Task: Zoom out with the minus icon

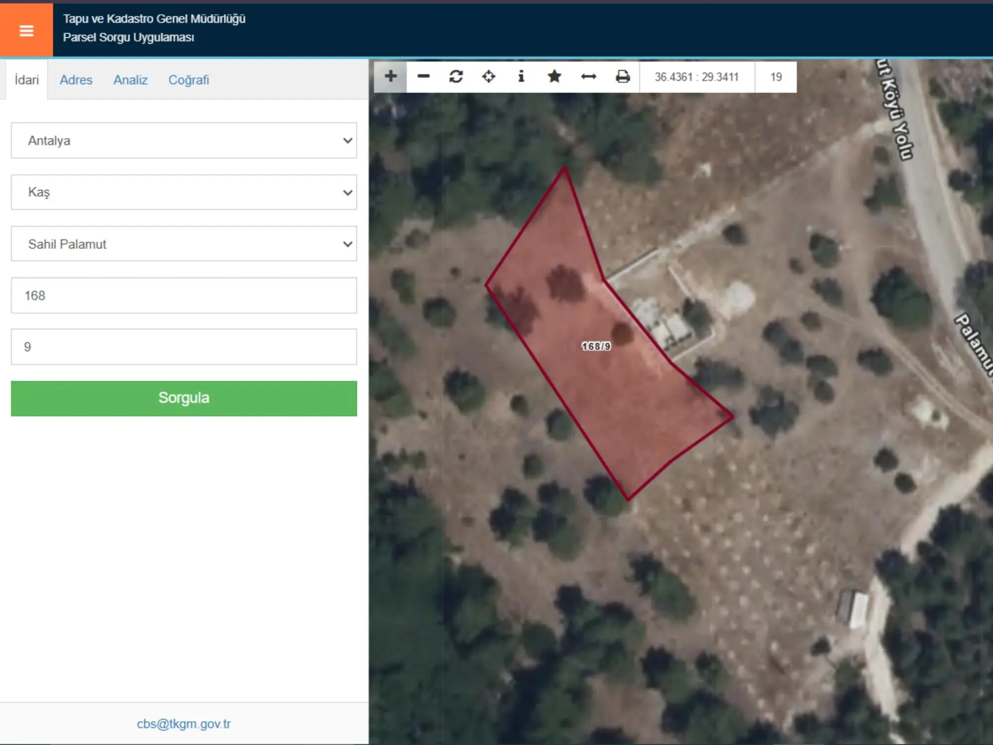Action: pos(424,76)
